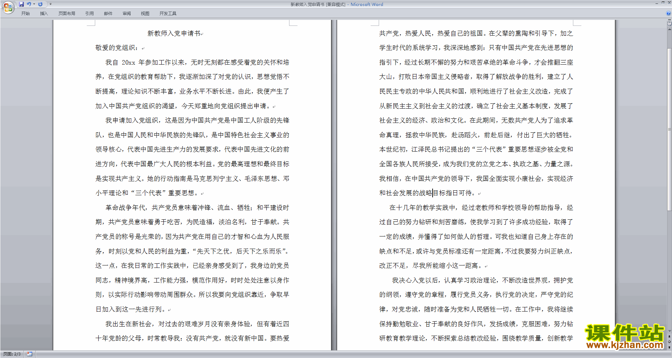672x358 pixels.
Task: Click the line starting 本世纪初，江泽民
Action: 476,149
